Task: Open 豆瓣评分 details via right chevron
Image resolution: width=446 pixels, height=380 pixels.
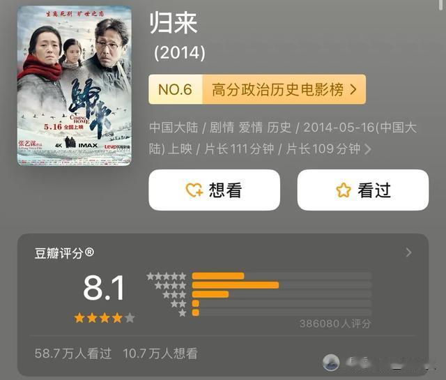Action: tap(409, 252)
